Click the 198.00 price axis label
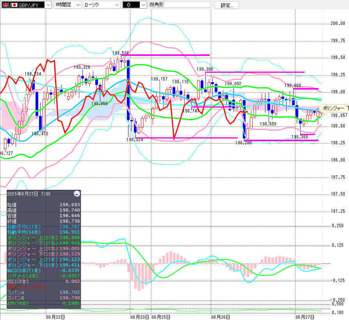Viewport: 349px width, 320px height. coord(338,160)
